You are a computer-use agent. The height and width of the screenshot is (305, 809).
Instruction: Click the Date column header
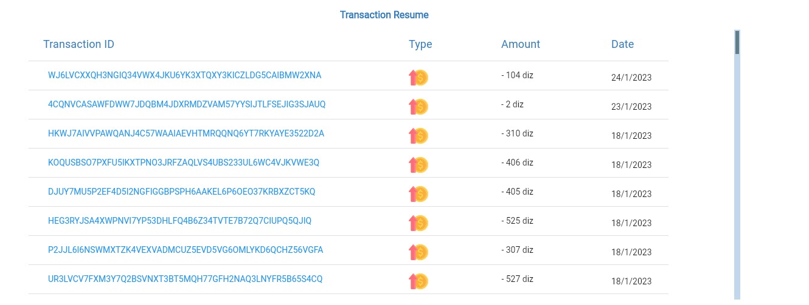click(x=622, y=44)
